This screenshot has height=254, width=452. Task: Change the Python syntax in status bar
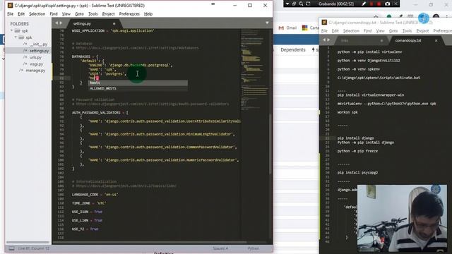pyautogui.click(x=254, y=248)
